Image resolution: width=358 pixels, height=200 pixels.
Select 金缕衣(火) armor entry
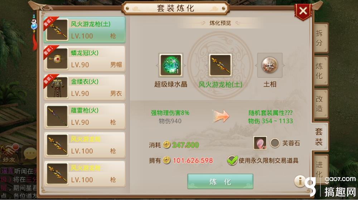(85, 88)
